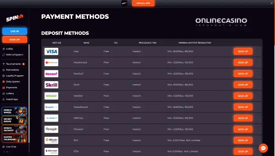275x156 pixels.
Task: Click the Tournaments trophy icon
Action: click(x=4, y=64)
